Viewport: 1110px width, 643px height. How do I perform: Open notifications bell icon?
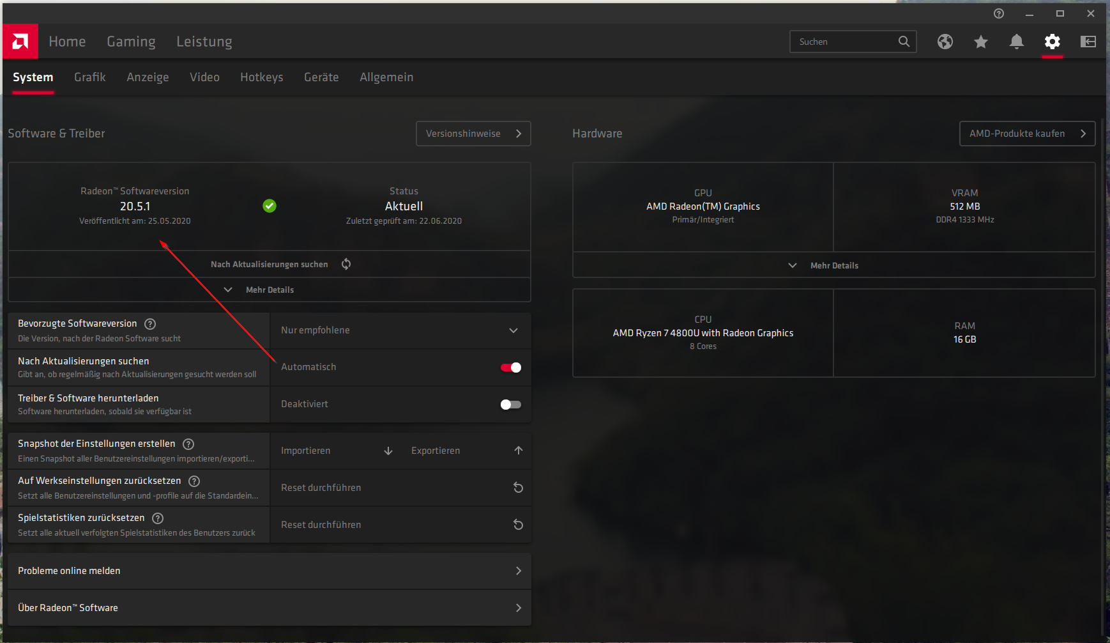[1017, 42]
